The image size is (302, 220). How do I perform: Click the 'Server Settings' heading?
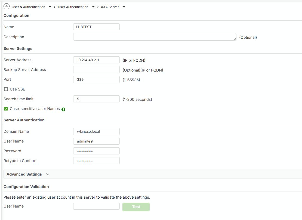[18, 48]
